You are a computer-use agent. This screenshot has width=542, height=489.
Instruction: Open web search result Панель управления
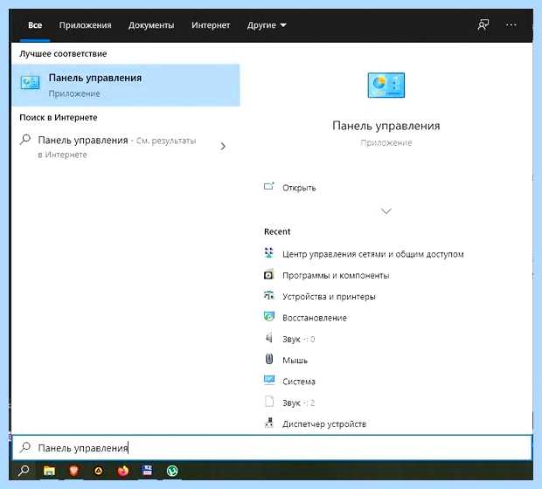pos(117,147)
